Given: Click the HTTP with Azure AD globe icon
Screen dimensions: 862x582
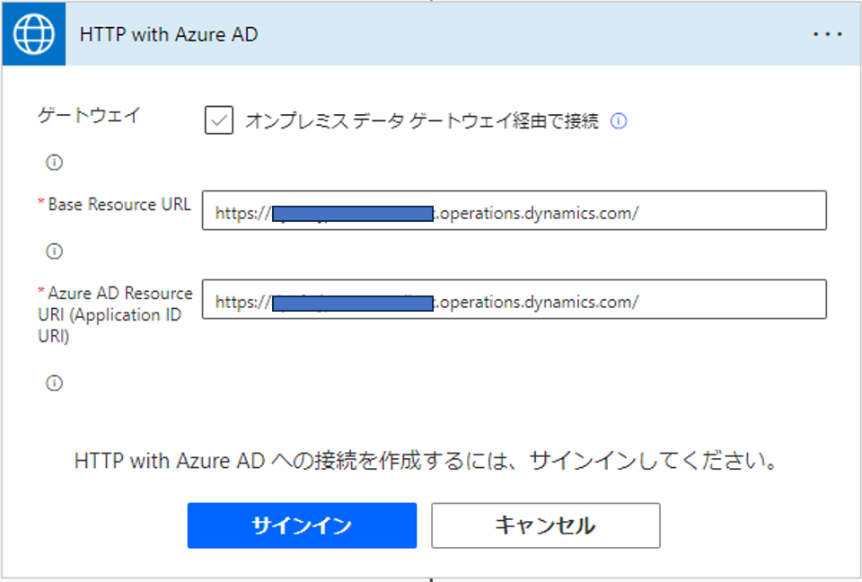Looking at the screenshot, I should pos(33,34).
